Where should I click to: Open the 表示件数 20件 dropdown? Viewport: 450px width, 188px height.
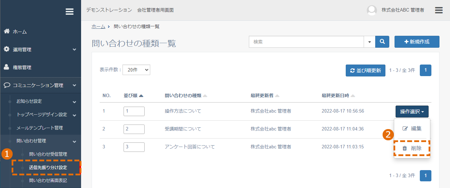136,70
